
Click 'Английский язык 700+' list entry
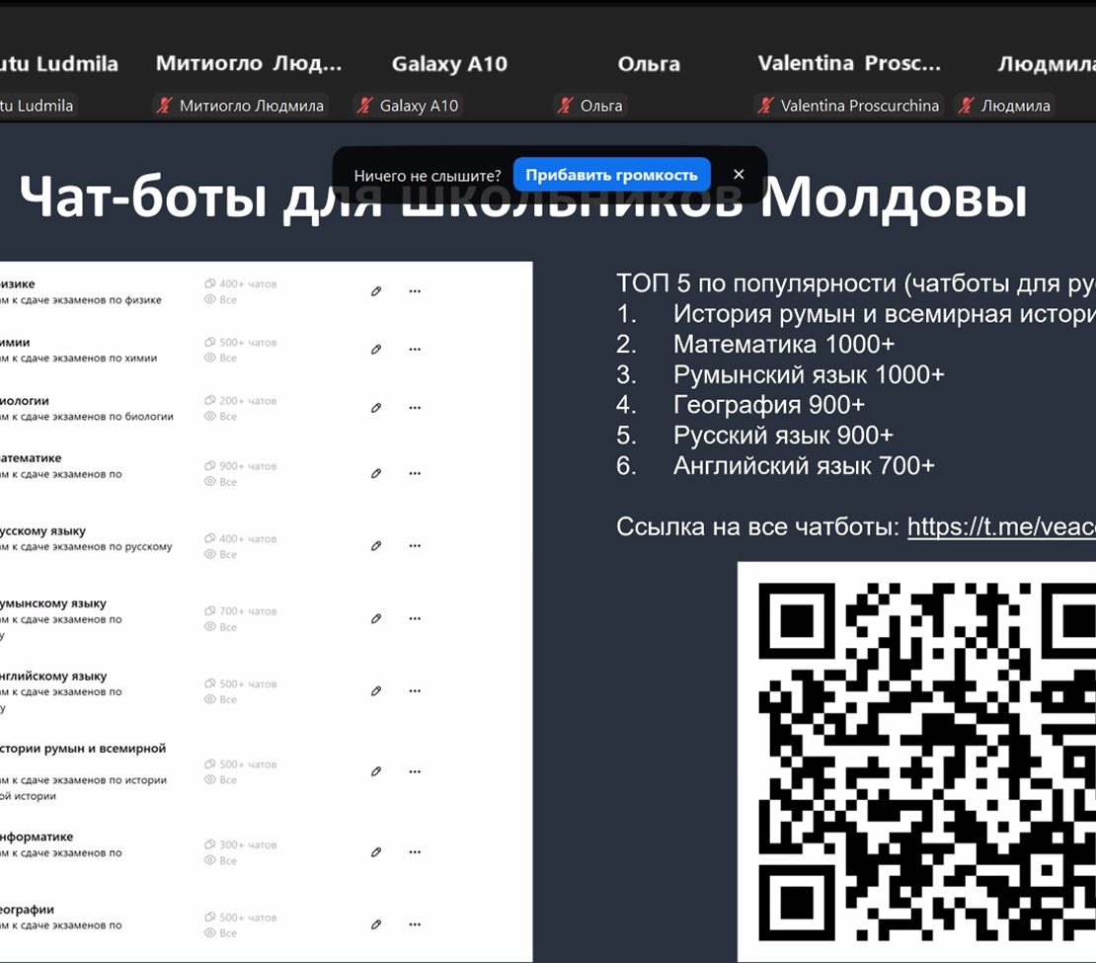[x=804, y=466]
